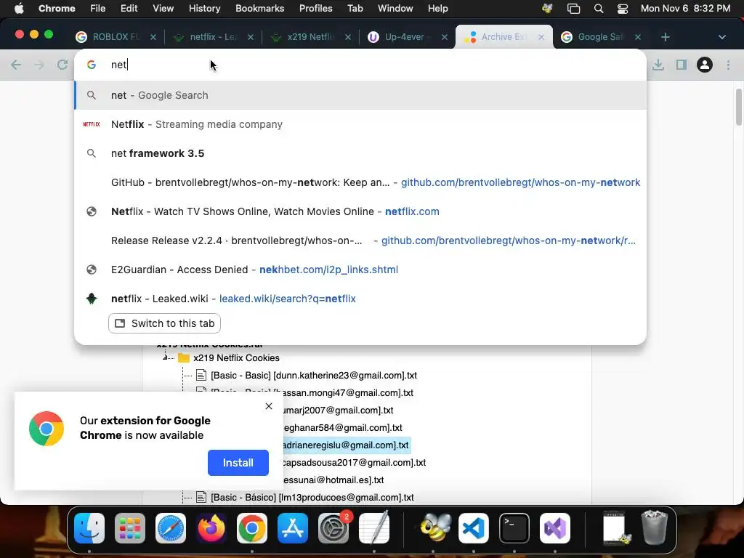Open the downloads icon in toolbar
This screenshot has width=744, height=558.
pyautogui.click(x=658, y=65)
